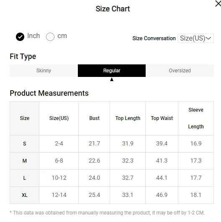Switch measurements to cm
Image resolution: width=221 pixels, height=222 pixels.
(50, 37)
